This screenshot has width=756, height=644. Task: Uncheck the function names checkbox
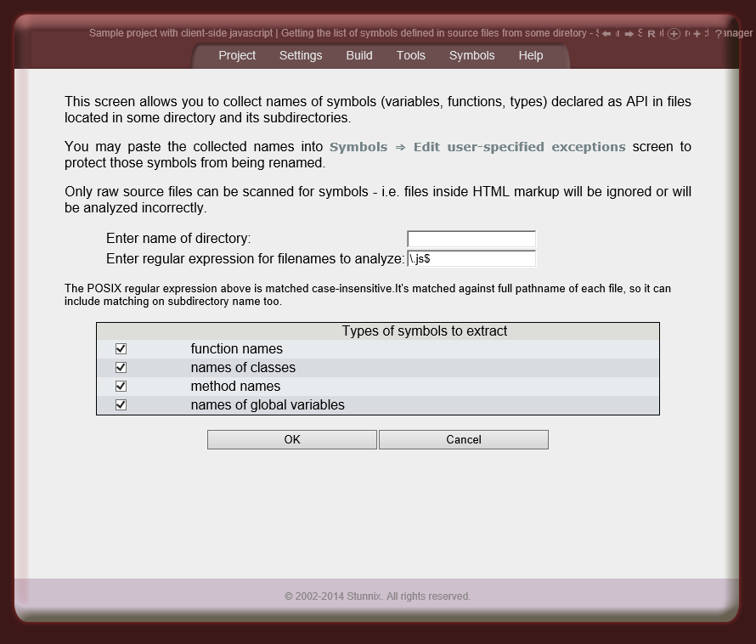tap(121, 348)
